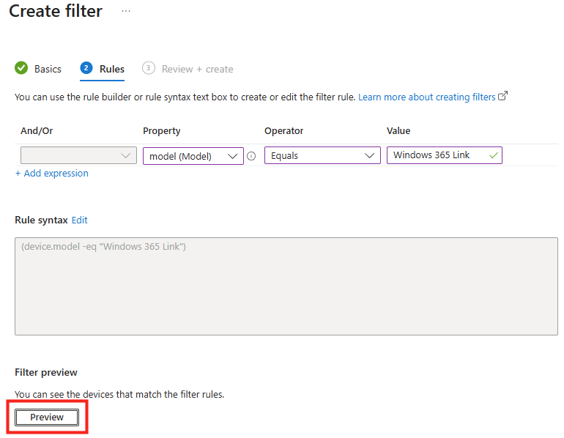564x438 pixels.
Task: Switch to the Review + create step label
Action: [197, 69]
